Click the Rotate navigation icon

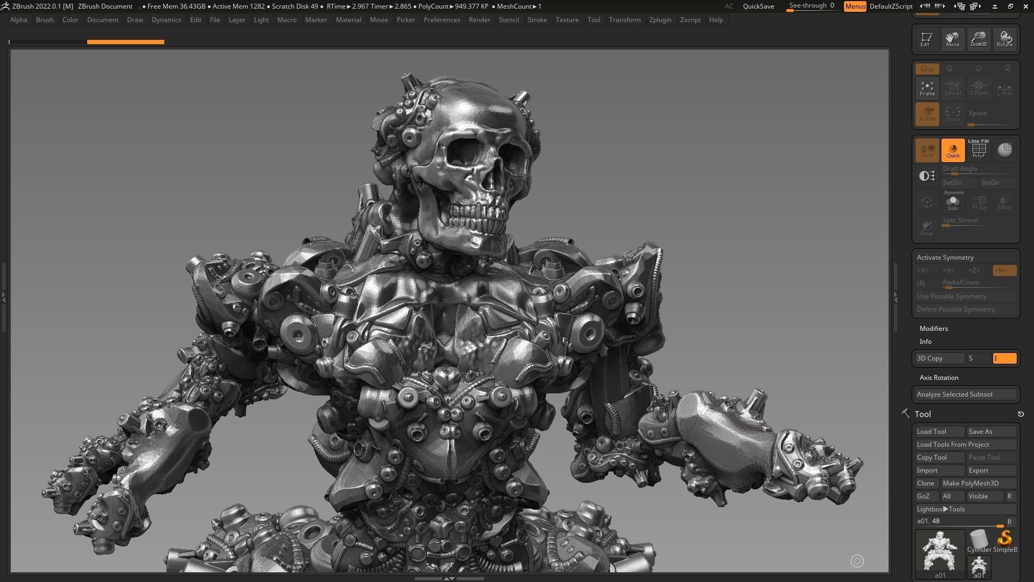pyautogui.click(x=1004, y=39)
